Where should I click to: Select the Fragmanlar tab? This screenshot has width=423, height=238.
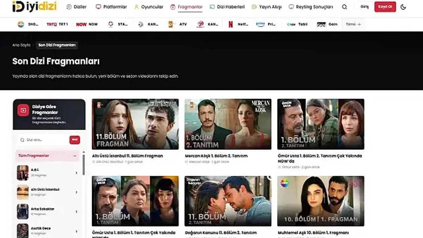186,7
